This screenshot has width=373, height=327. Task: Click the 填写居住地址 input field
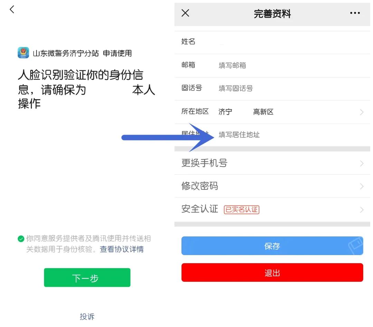pos(293,135)
